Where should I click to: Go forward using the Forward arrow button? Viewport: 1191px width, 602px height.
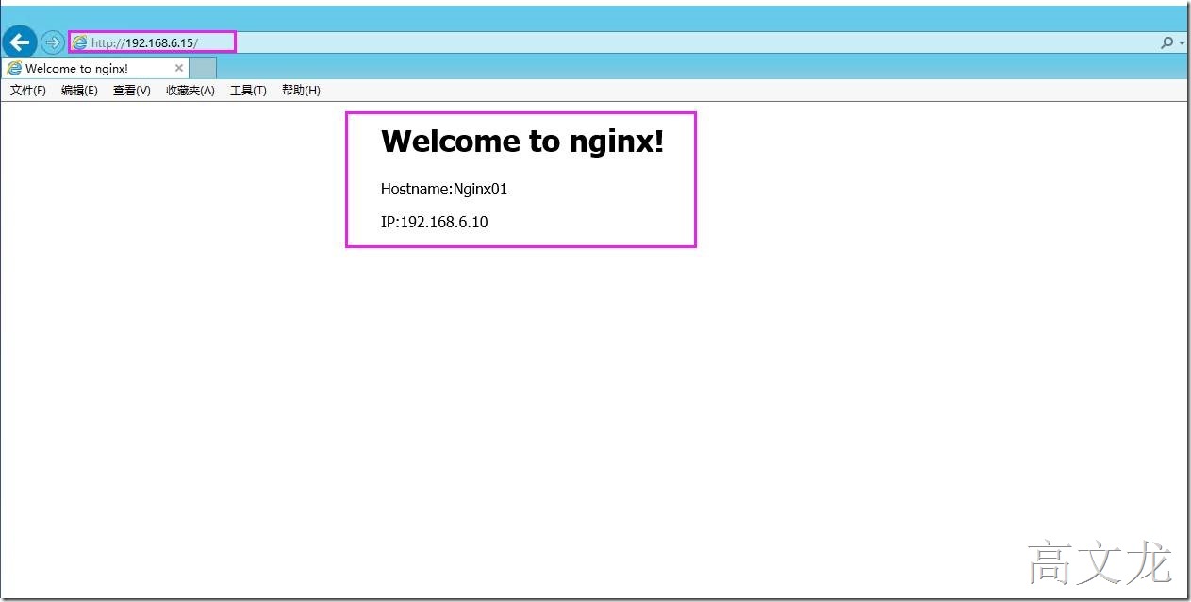pyautogui.click(x=53, y=42)
